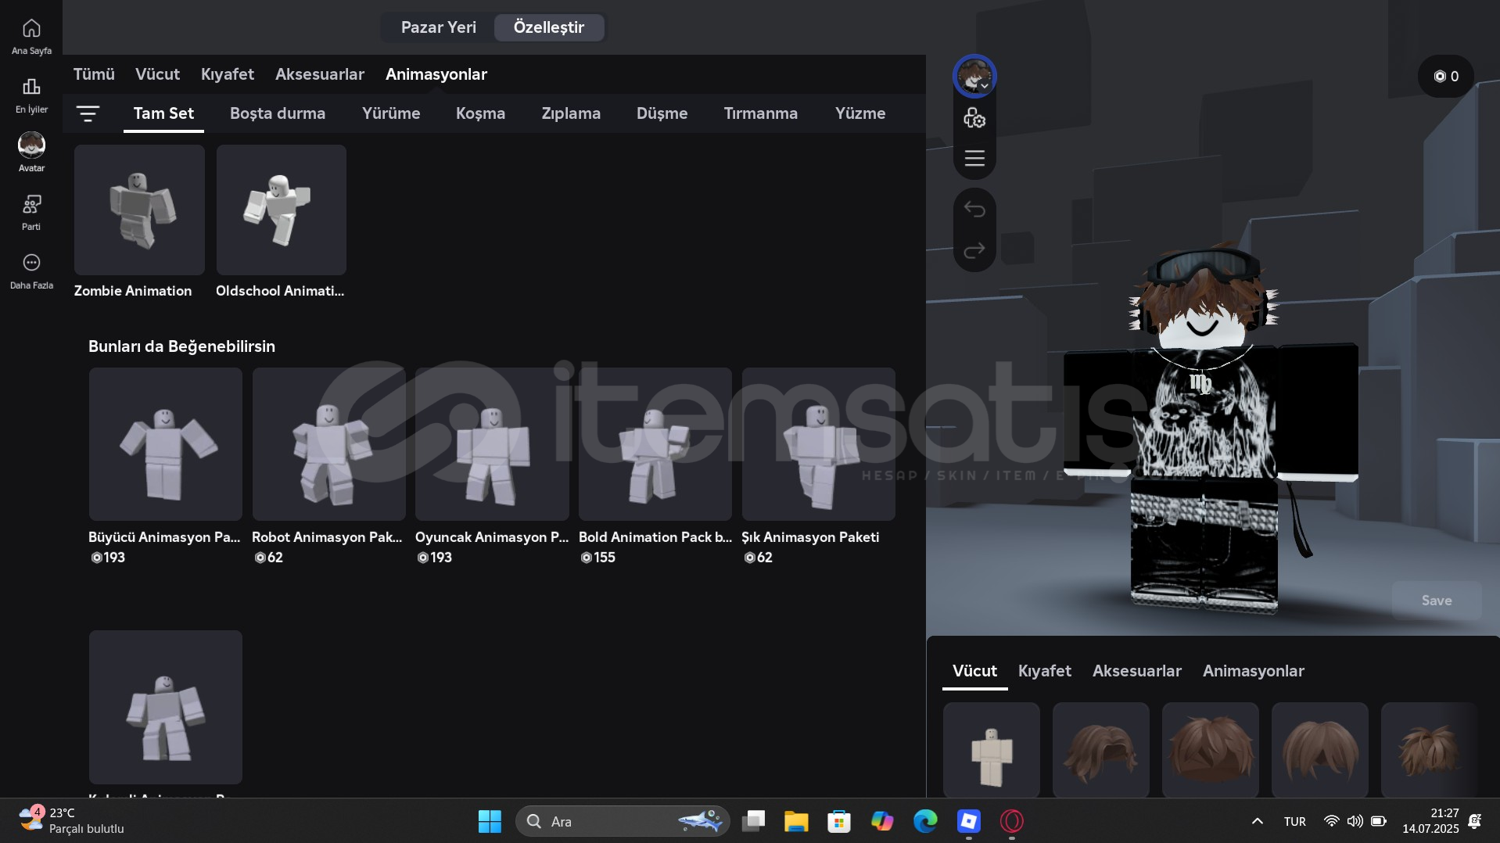Click the taskbar Ara search box
Viewport: 1500px width, 843px height.
click(x=623, y=821)
